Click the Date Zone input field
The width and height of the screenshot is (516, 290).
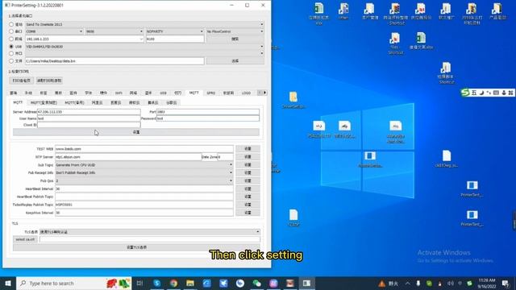[226, 157]
